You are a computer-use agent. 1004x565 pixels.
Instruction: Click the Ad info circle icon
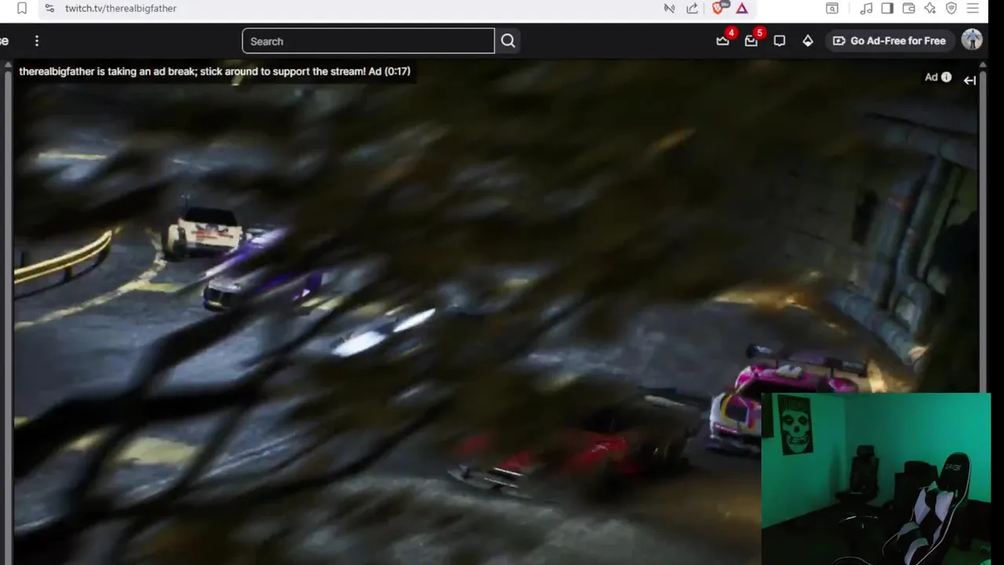[x=946, y=77]
